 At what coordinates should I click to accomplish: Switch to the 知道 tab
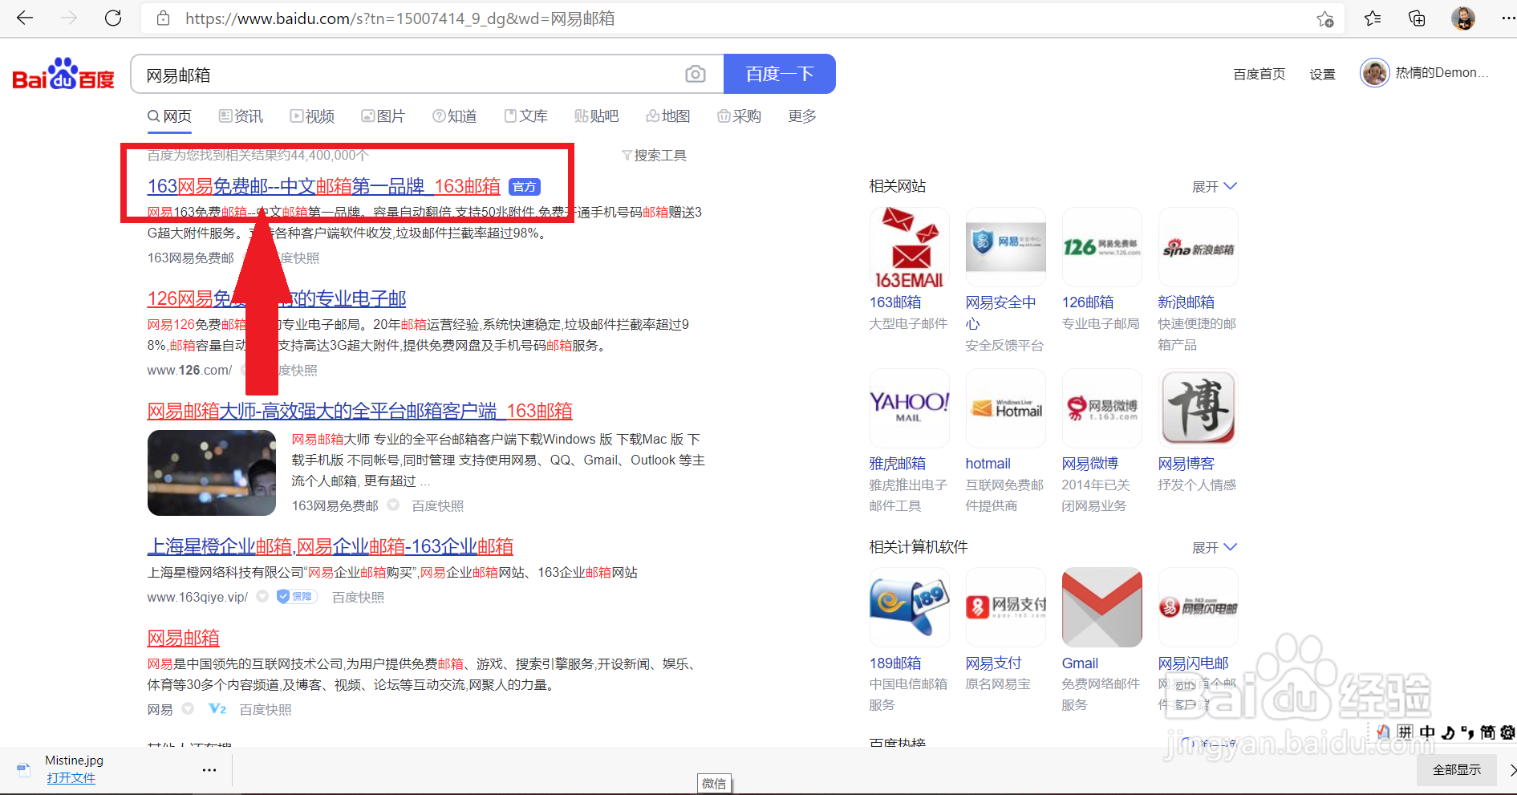[x=454, y=116]
